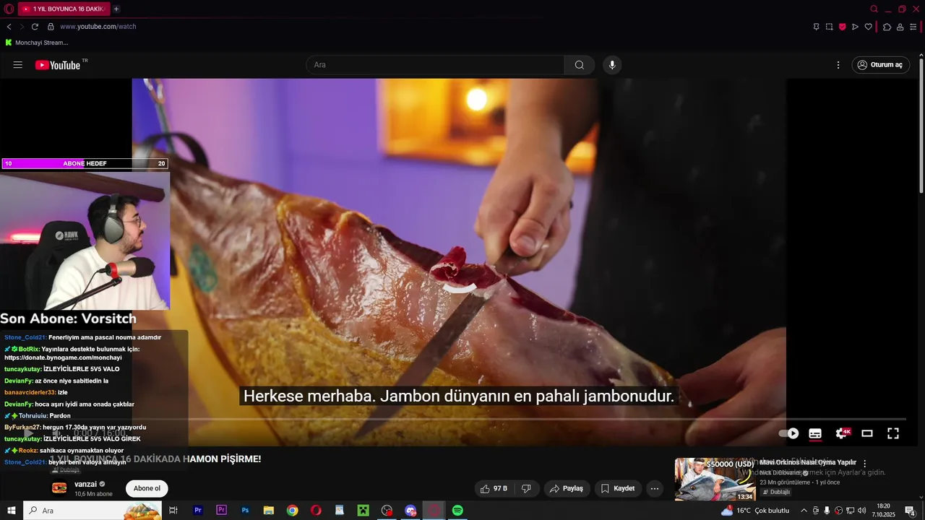Click the 'Abone ol' subscribe button
This screenshot has height=520, width=925.
coord(147,488)
